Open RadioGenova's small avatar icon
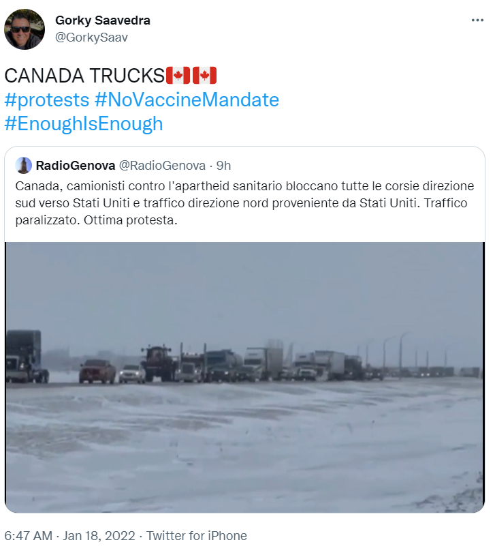The width and height of the screenshot is (495, 553). coord(24,166)
